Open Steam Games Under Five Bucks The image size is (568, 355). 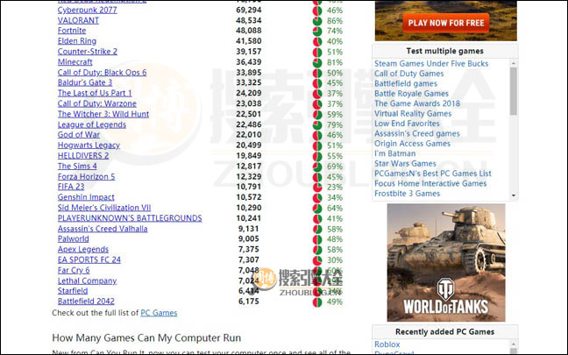tap(431, 64)
